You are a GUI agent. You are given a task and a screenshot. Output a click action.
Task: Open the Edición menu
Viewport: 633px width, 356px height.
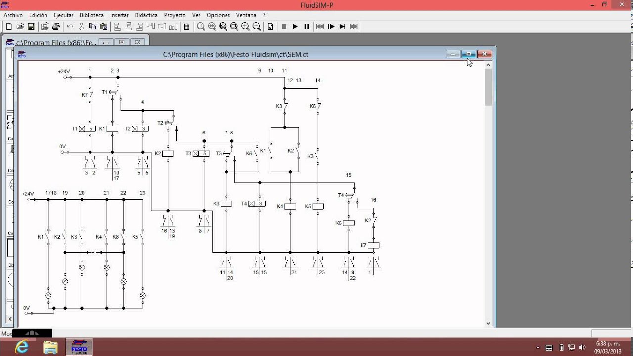pos(38,15)
